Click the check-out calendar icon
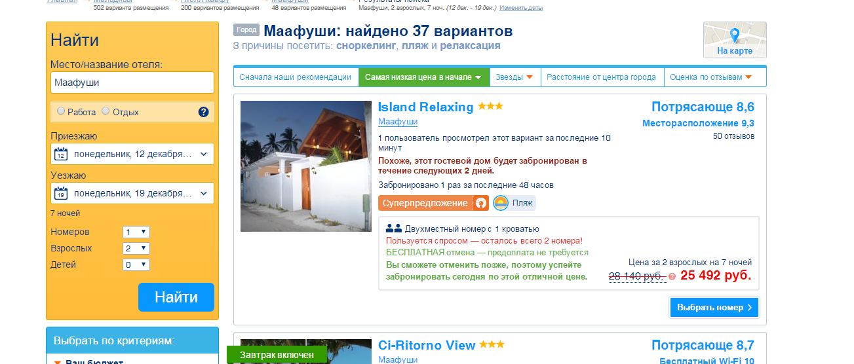 tap(61, 194)
